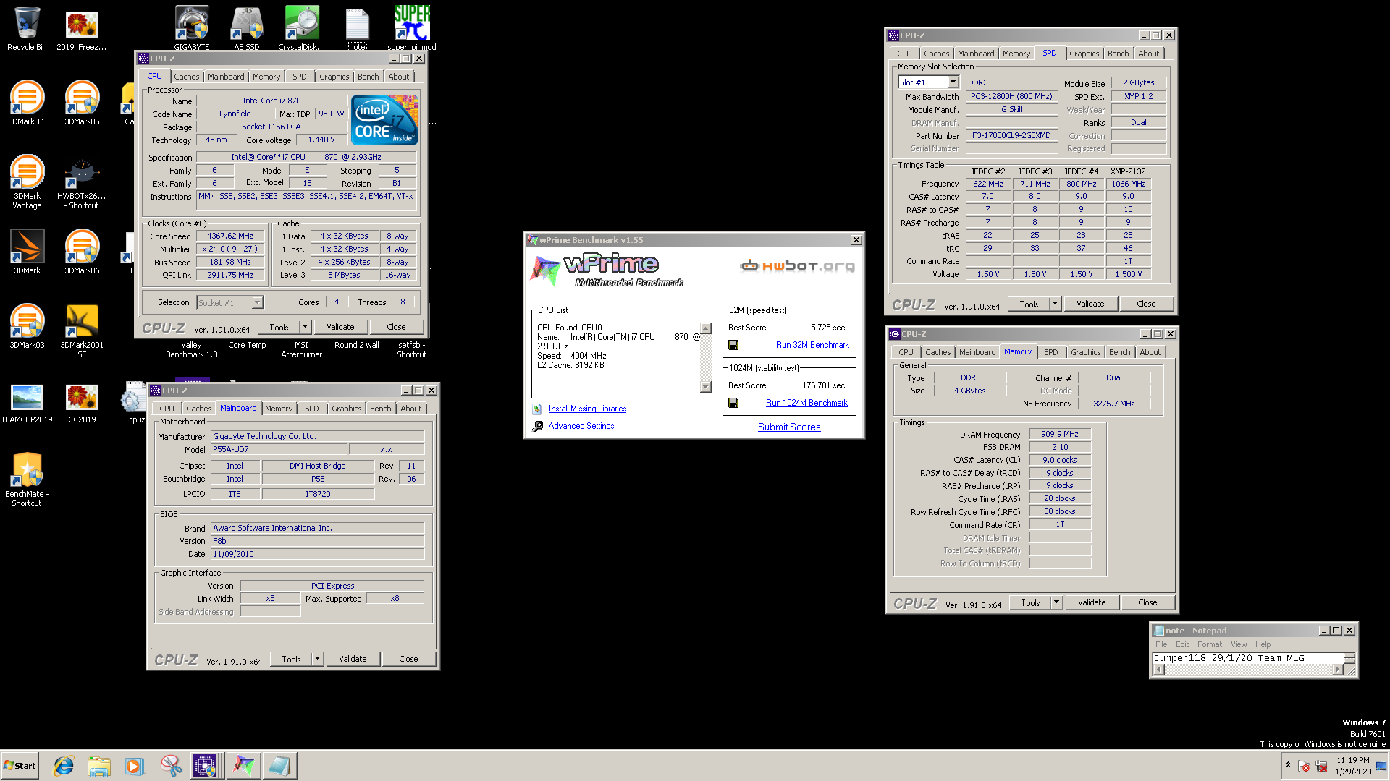Click Tools button in CPU-Z Memory window
This screenshot has height=781, width=1390.
(1030, 602)
